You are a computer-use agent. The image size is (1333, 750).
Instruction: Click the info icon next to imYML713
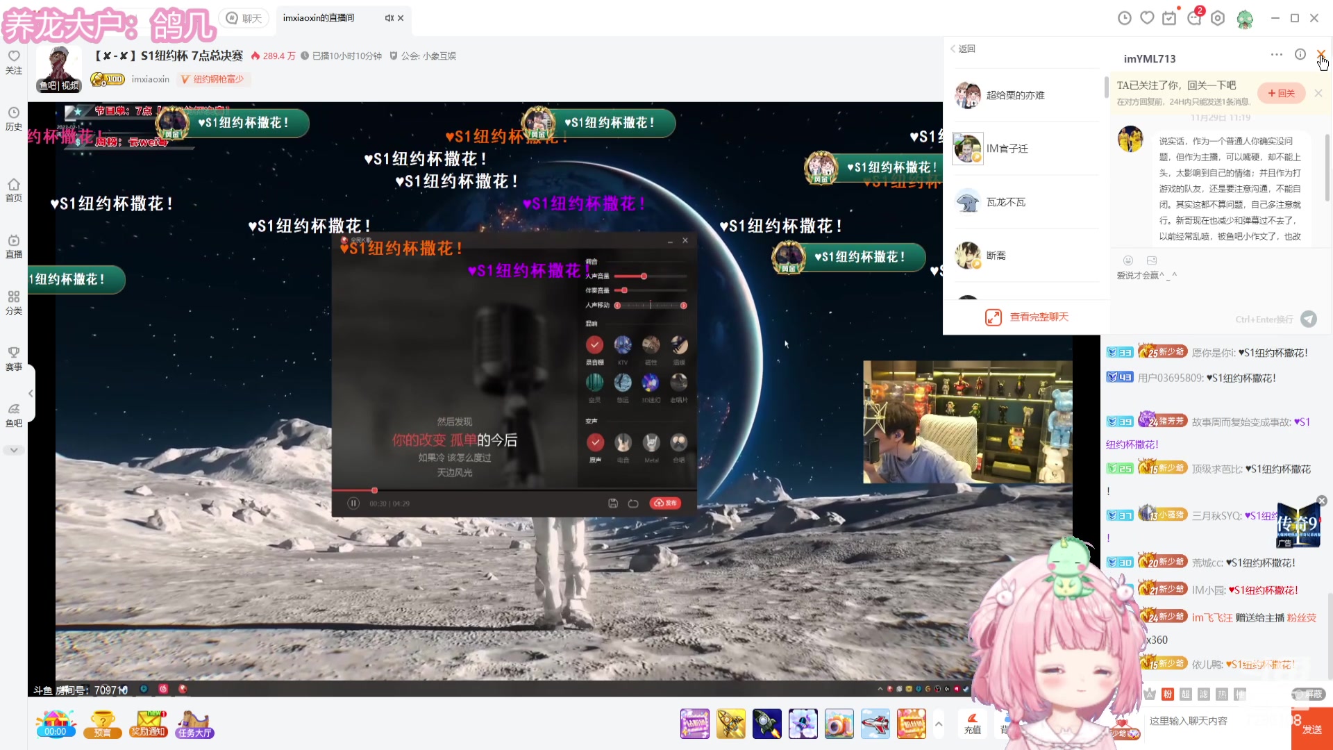(1300, 54)
